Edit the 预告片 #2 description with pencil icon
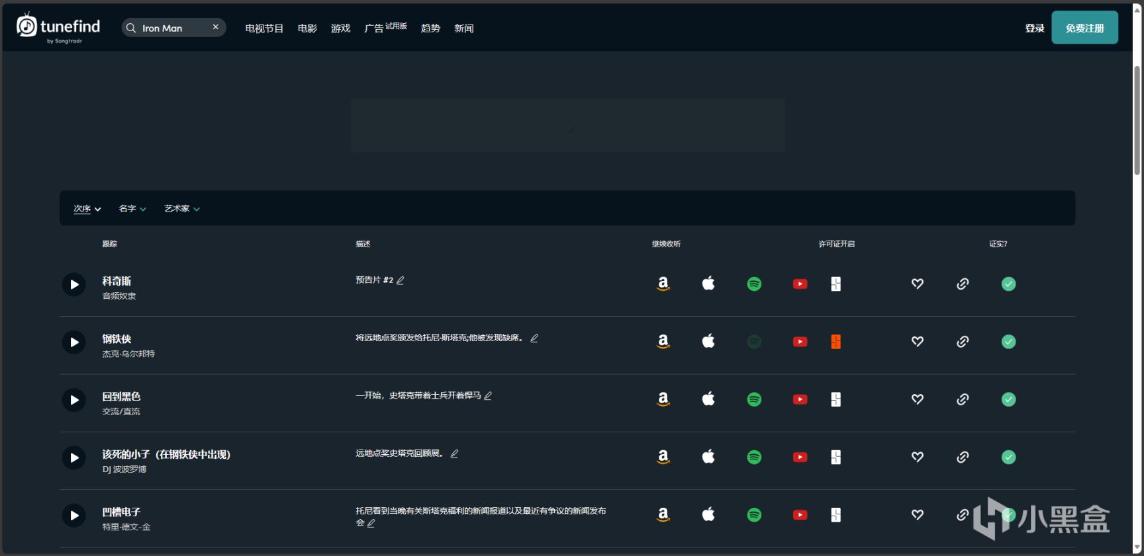 coord(401,280)
